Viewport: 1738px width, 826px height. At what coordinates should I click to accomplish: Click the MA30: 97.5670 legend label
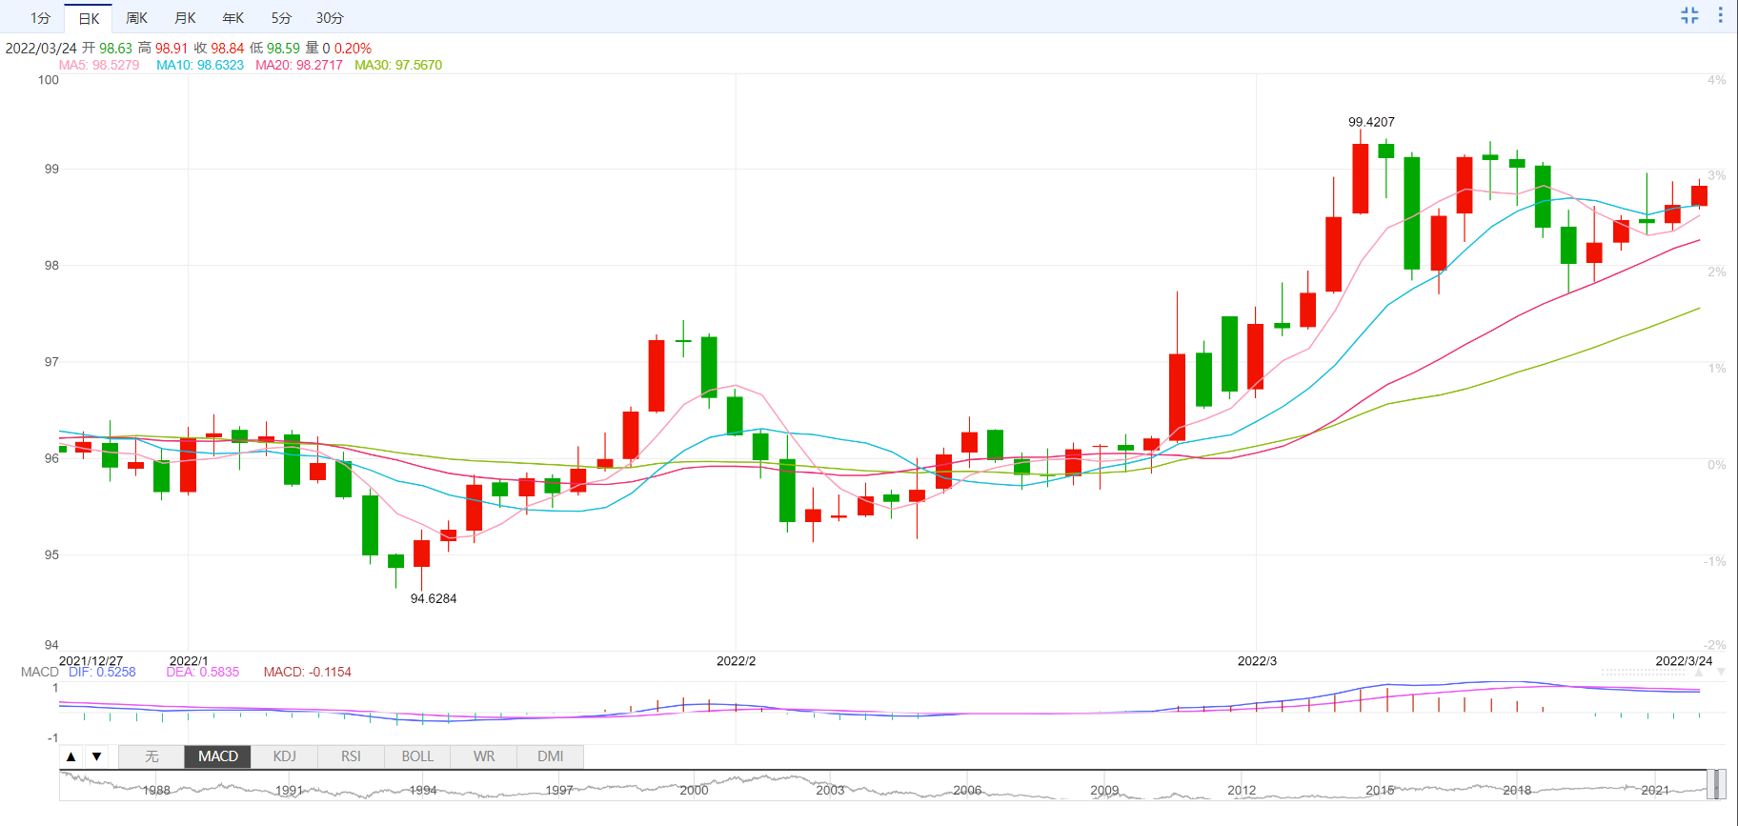coord(398,66)
